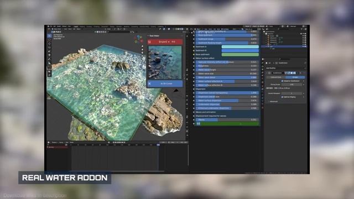Image resolution: width=354 pixels, height=199 pixels.
Task: Click the Sediment A color swatch
Action: (x=240, y=46)
